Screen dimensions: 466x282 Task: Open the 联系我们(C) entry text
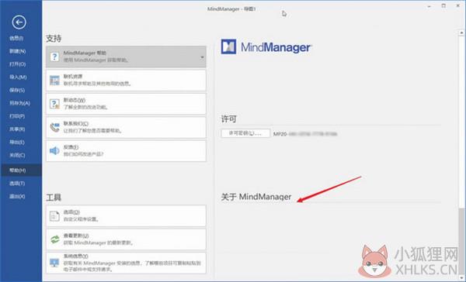(76, 124)
